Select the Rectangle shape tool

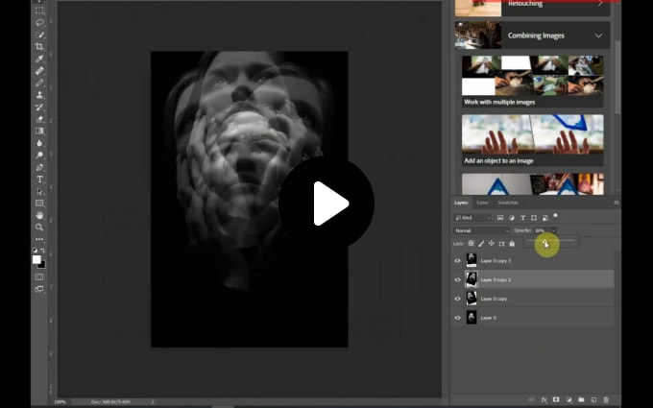pyautogui.click(x=39, y=204)
